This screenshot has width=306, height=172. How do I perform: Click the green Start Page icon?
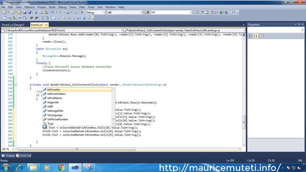(x=221, y=12)
